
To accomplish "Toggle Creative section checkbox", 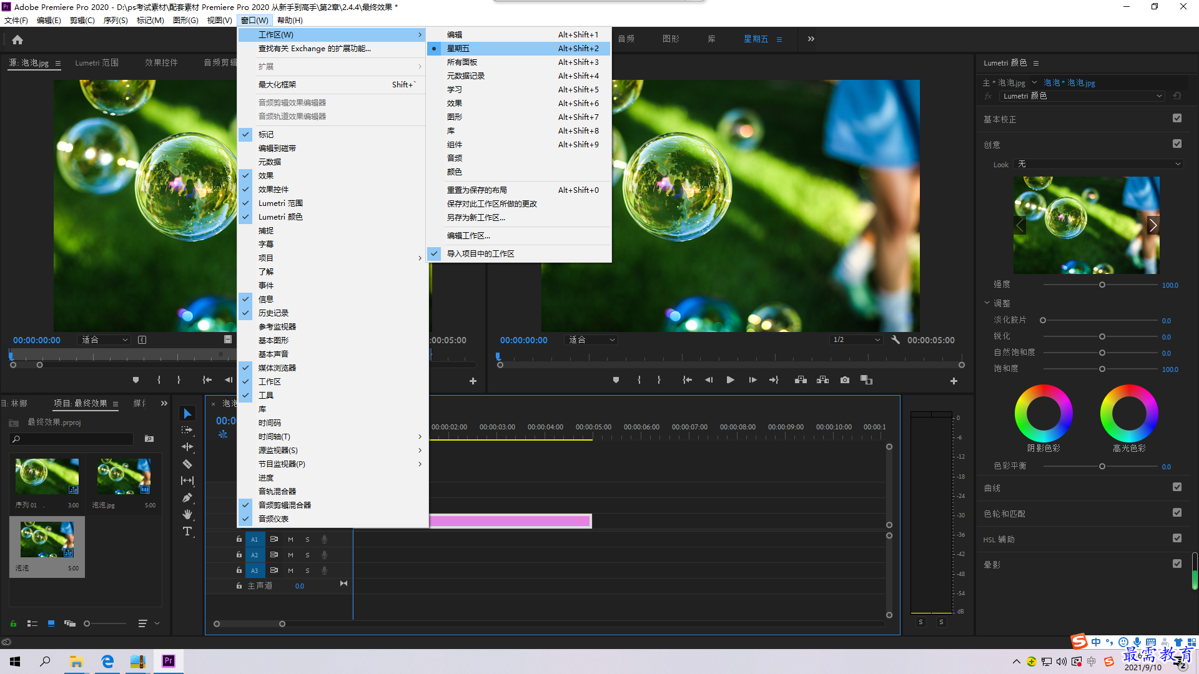I will click(1177, 144).
